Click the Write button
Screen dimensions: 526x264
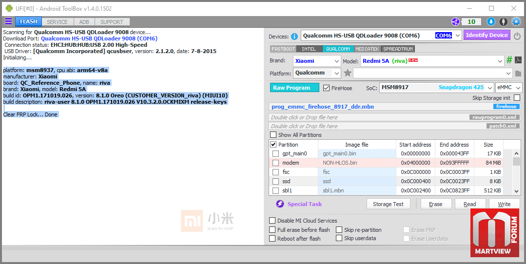tap(504, 204)
